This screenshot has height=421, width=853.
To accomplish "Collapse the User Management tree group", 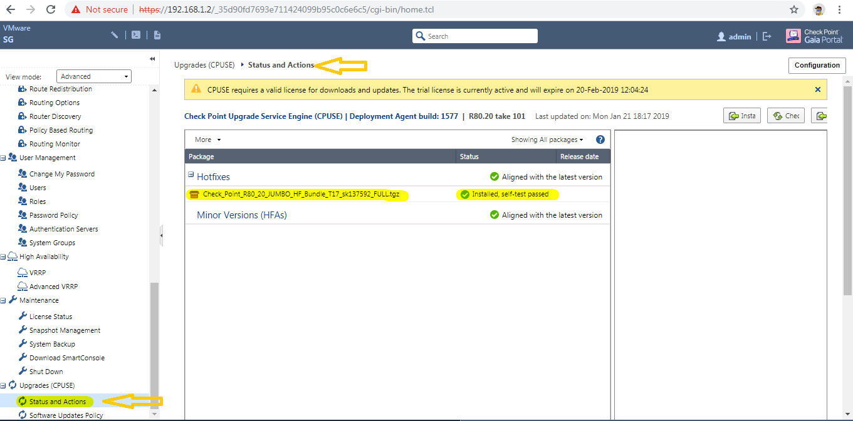I will click(4, 158).
